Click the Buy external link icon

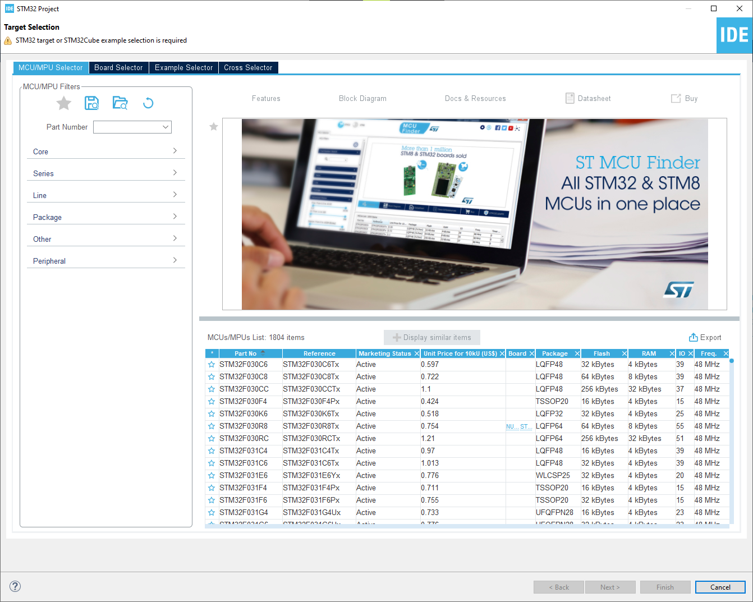click(x=676, y=98)
